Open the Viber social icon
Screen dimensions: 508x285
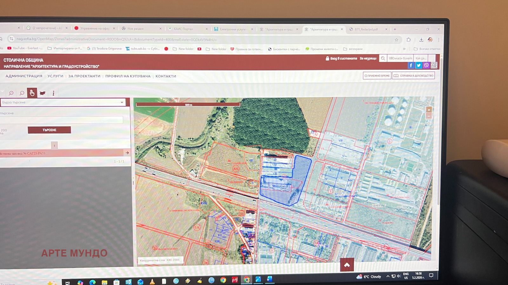[x=426, y=65]
